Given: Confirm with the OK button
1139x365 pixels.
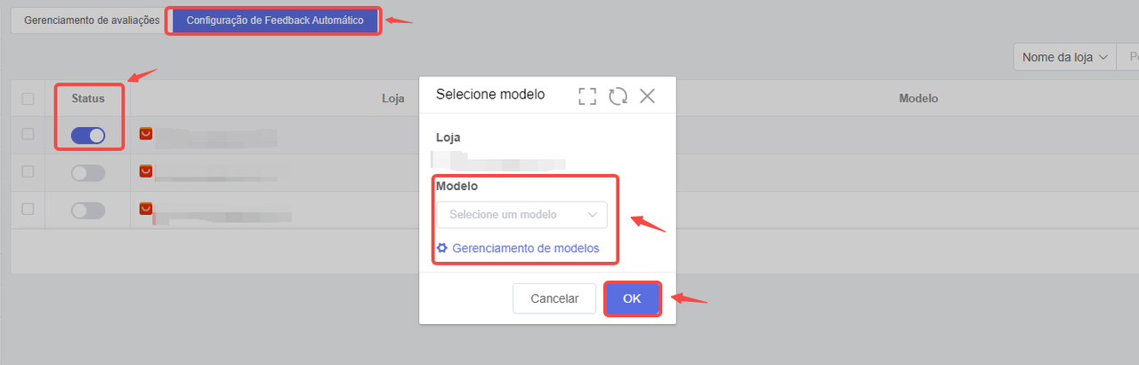Looking at the screenshot, I should [x=632, y=299].
